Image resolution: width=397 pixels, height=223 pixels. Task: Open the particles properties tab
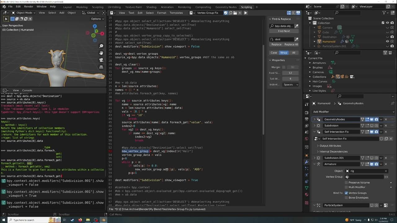(x=307, y=168)
